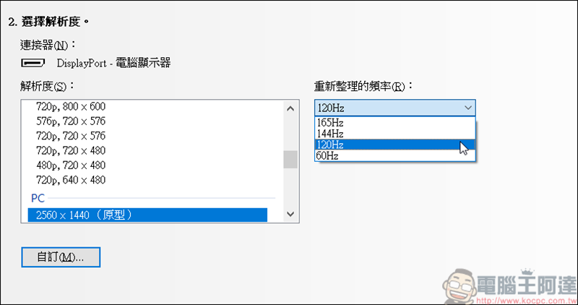Viewport: 578px width, 305px height.
Task: Select 165Hz refresh rate option
Action: pos(395,123)
